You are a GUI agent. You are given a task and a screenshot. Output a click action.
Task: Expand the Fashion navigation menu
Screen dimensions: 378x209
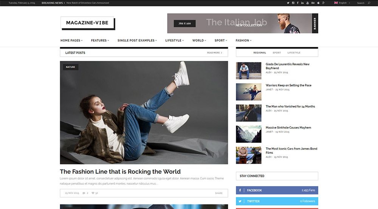pos(243,40)
